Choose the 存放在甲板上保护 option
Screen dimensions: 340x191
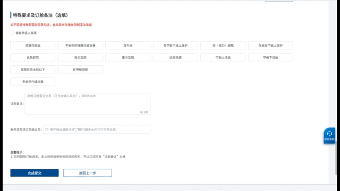coord(270,46)
